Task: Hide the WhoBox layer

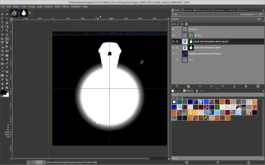Action: point(173,35)
